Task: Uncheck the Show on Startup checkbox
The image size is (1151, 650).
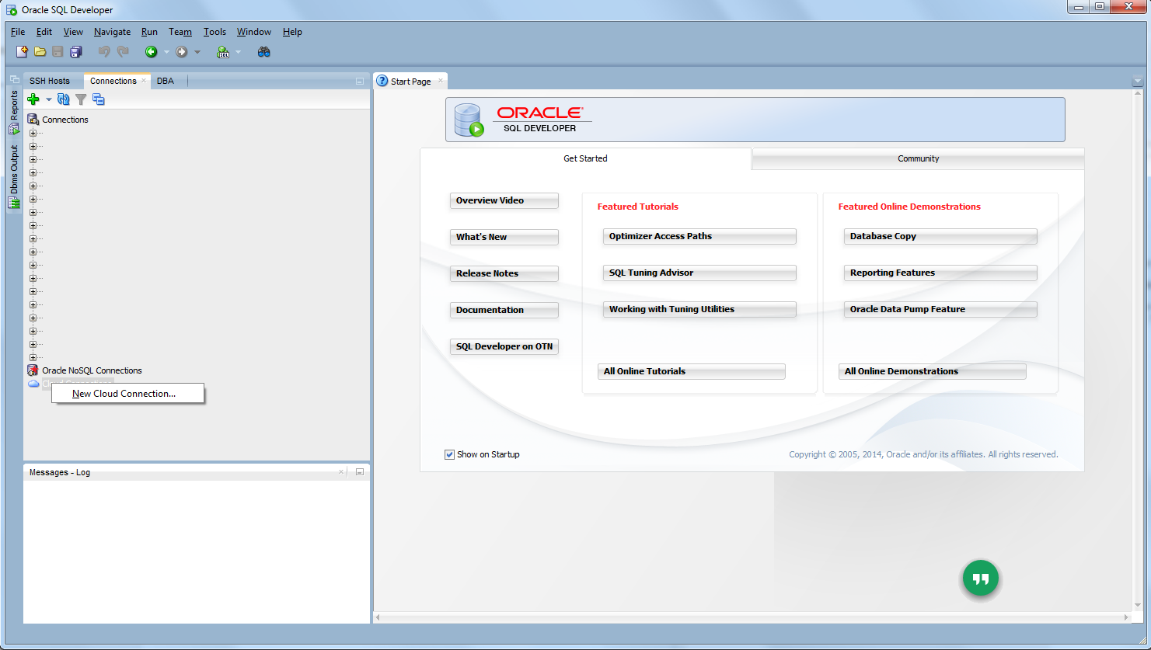Action: click(449, 454)
